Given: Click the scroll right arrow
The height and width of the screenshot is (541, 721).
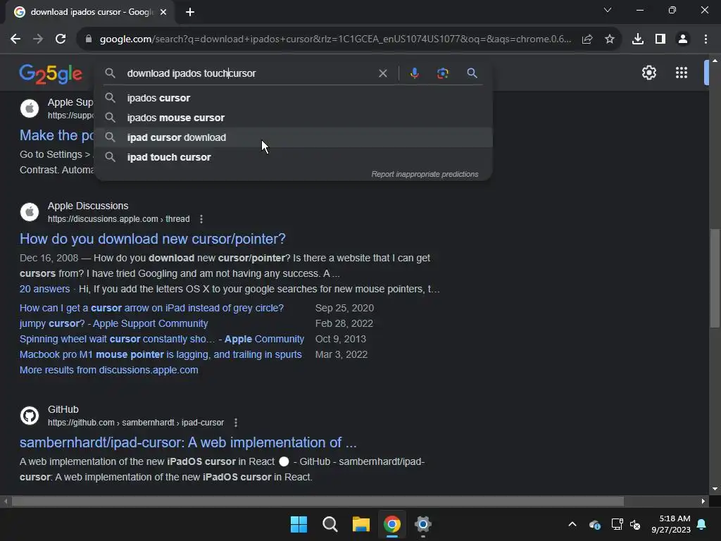Looking at the screenshot, I should [x=703, y=501].
